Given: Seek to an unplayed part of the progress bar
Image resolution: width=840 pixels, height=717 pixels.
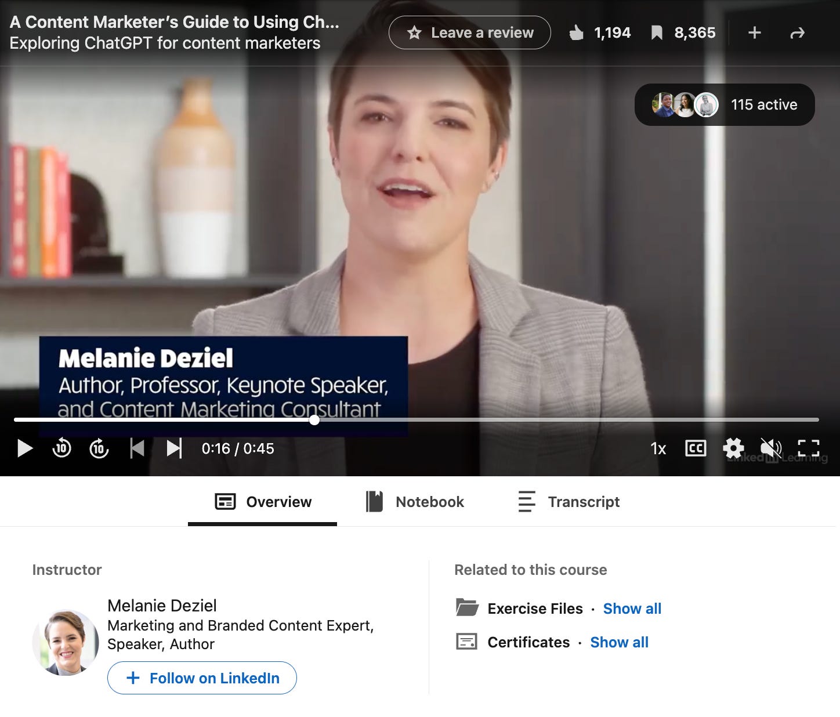Looking at the screenshot, I should pyautogui.click(x=569, y=420).
